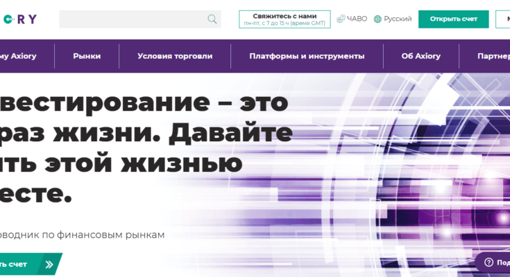Click the 'проводник по финансовым рынкам' subtitle
Image resolution: width=510 pixels, height=277 pixels.
82,235
